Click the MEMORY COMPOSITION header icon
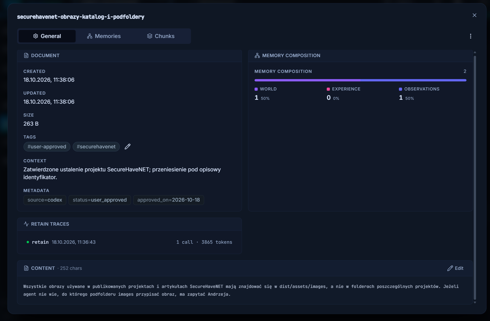490x321 pixels. [x=257, y=56]
